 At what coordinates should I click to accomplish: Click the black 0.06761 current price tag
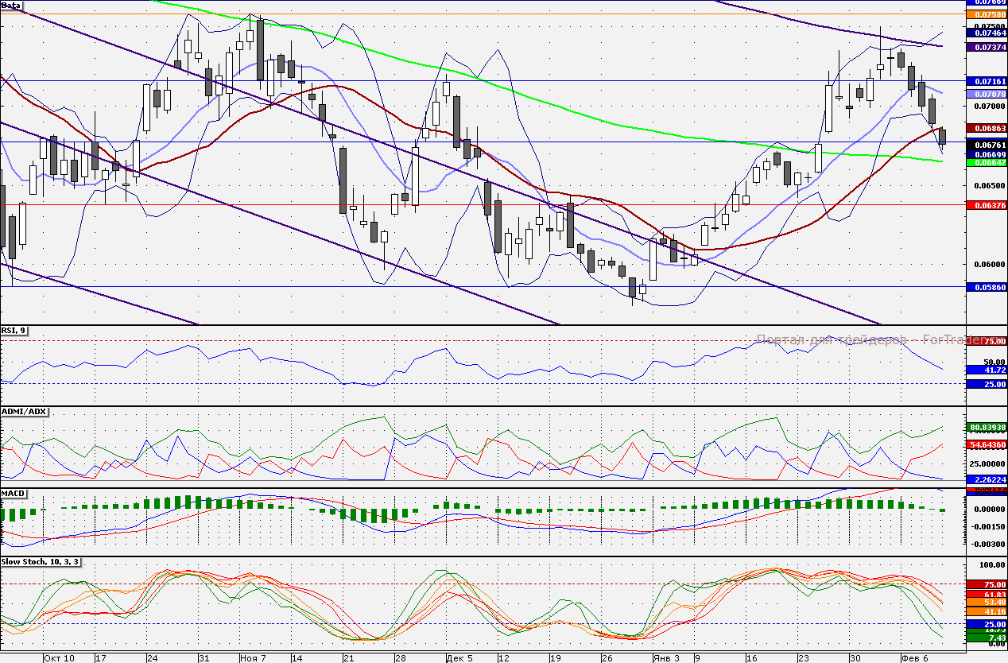coord(986,144)
